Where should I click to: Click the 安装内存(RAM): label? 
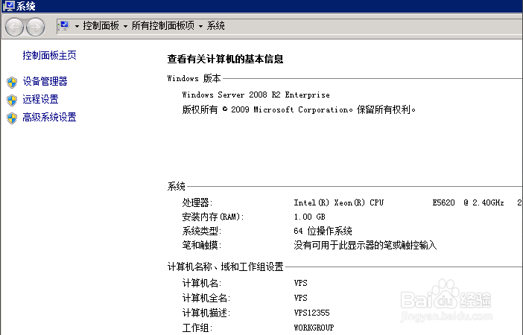(x=213, y=217)
